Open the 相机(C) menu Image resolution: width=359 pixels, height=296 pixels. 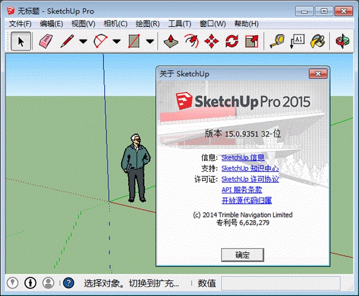[115, 23]
